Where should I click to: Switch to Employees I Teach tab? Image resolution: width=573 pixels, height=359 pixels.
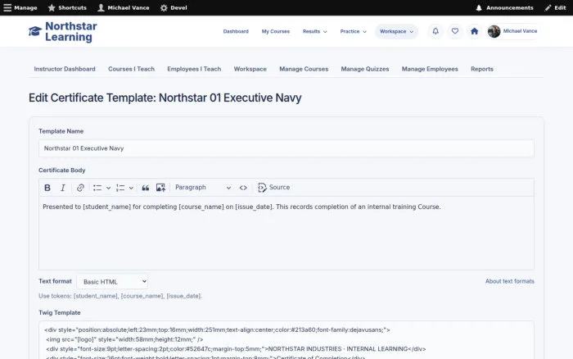tap(194, 69)
